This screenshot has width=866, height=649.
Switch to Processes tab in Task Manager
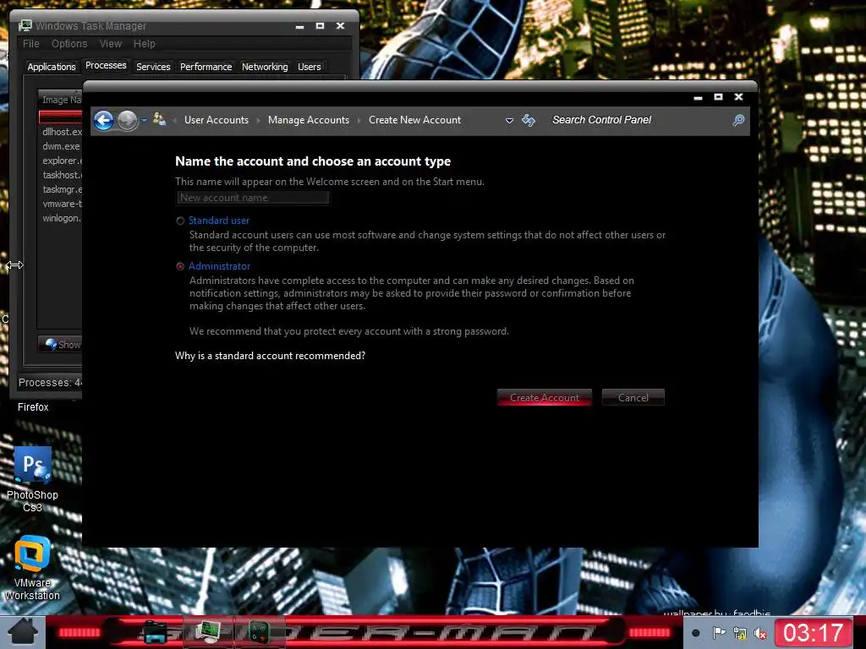(x=106, y=66)
